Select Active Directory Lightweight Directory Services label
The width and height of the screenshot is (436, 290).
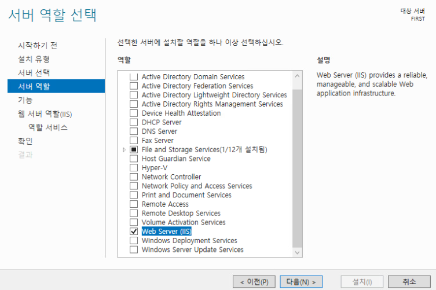pyautogui.click(x=214, y=95)
